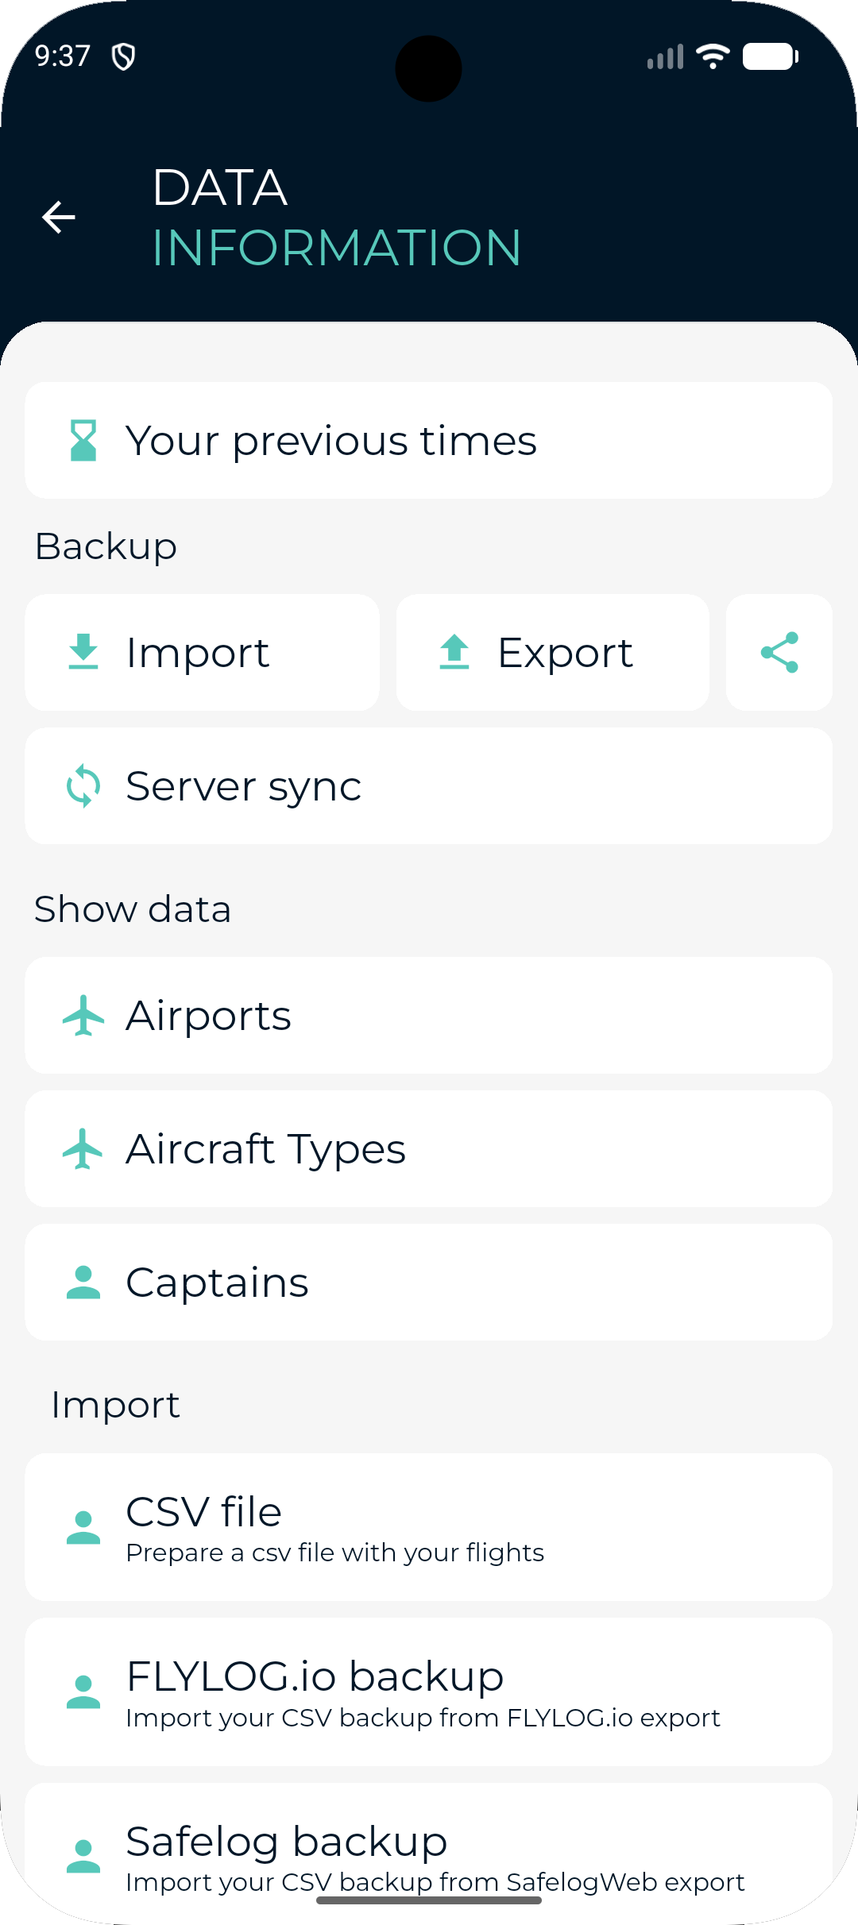Tap the Server sync refresh icon
Image resolution: width=858 pixels, height=1925 pixels.
click(x=83, y=786)
